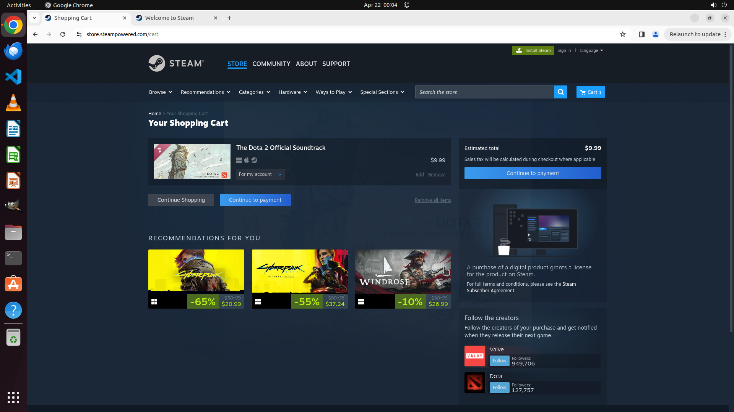
Task: Click the Continue Shopping button
Action: [x=181, y=200]
